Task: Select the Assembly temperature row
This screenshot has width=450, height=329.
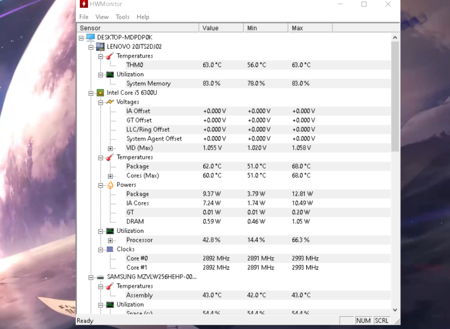Action: pos(258,295)
